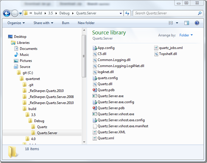Select _ReSharper.Quartz.2010 folder
Screen dimensions: 207x163
46,91
